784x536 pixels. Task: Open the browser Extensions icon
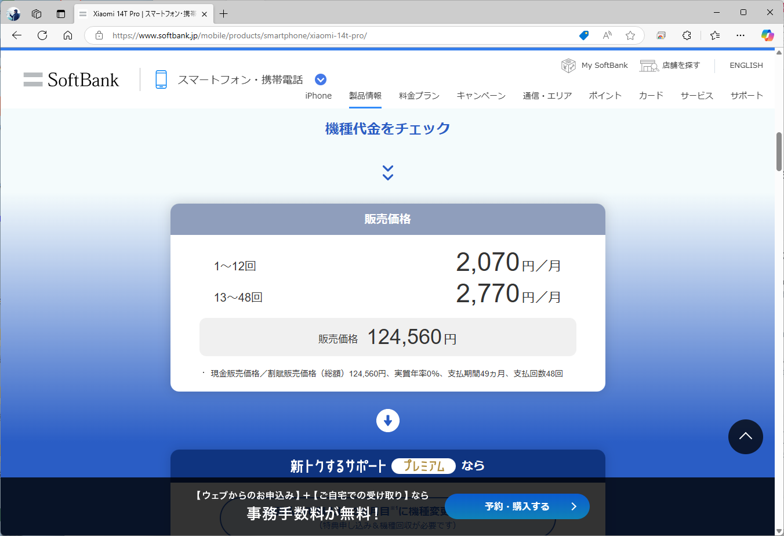(687, 35)
